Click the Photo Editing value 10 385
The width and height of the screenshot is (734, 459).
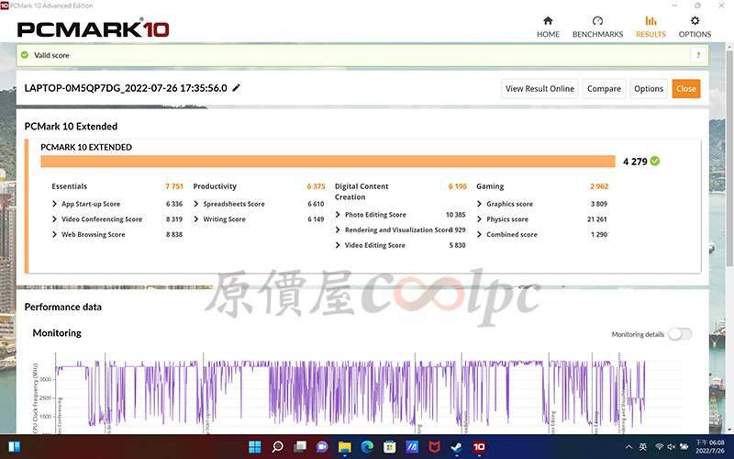click(x=455, y=215)
